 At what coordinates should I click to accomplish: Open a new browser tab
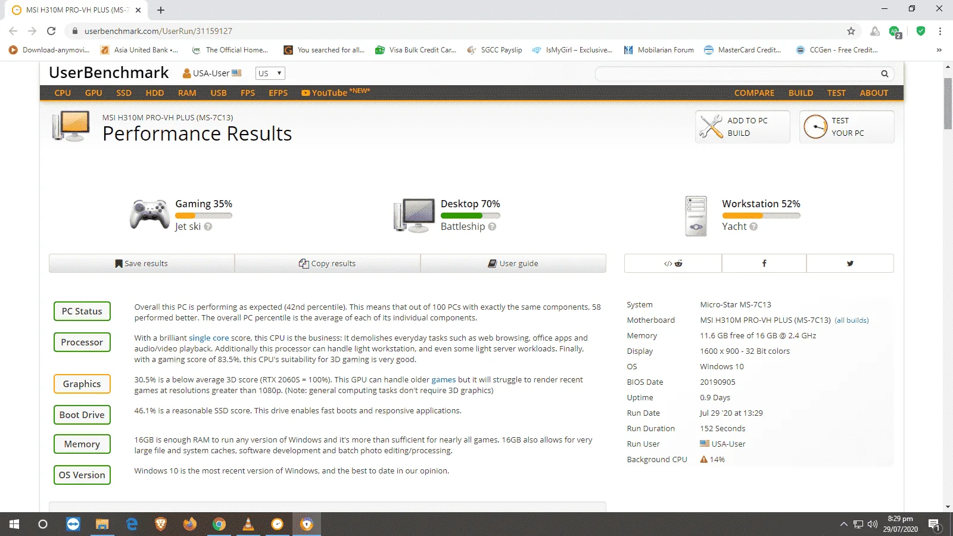[x=161, y=10]
